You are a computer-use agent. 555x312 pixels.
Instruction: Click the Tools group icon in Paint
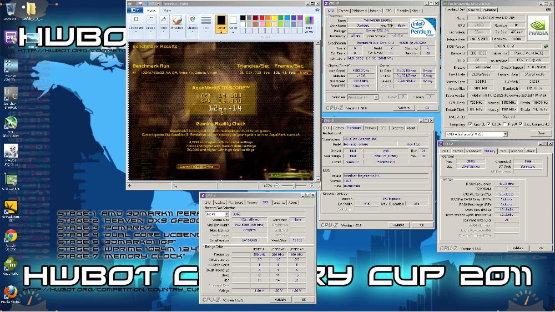(163, 20)
